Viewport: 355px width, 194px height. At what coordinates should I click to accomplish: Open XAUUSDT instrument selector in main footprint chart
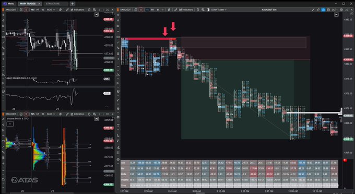click(125, 10)
